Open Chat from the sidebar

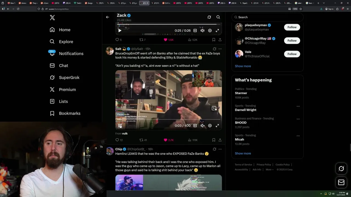(59, 66)
